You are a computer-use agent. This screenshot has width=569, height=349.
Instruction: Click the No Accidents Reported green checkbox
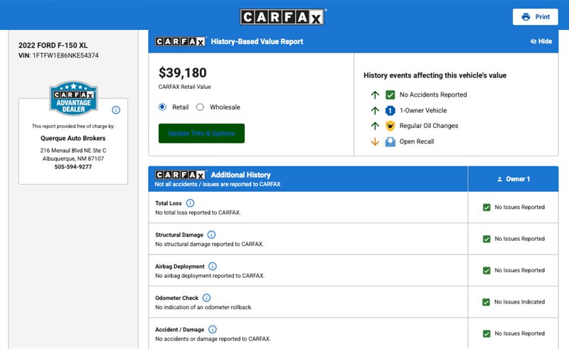pyautogui.click(x=390, y=95)
